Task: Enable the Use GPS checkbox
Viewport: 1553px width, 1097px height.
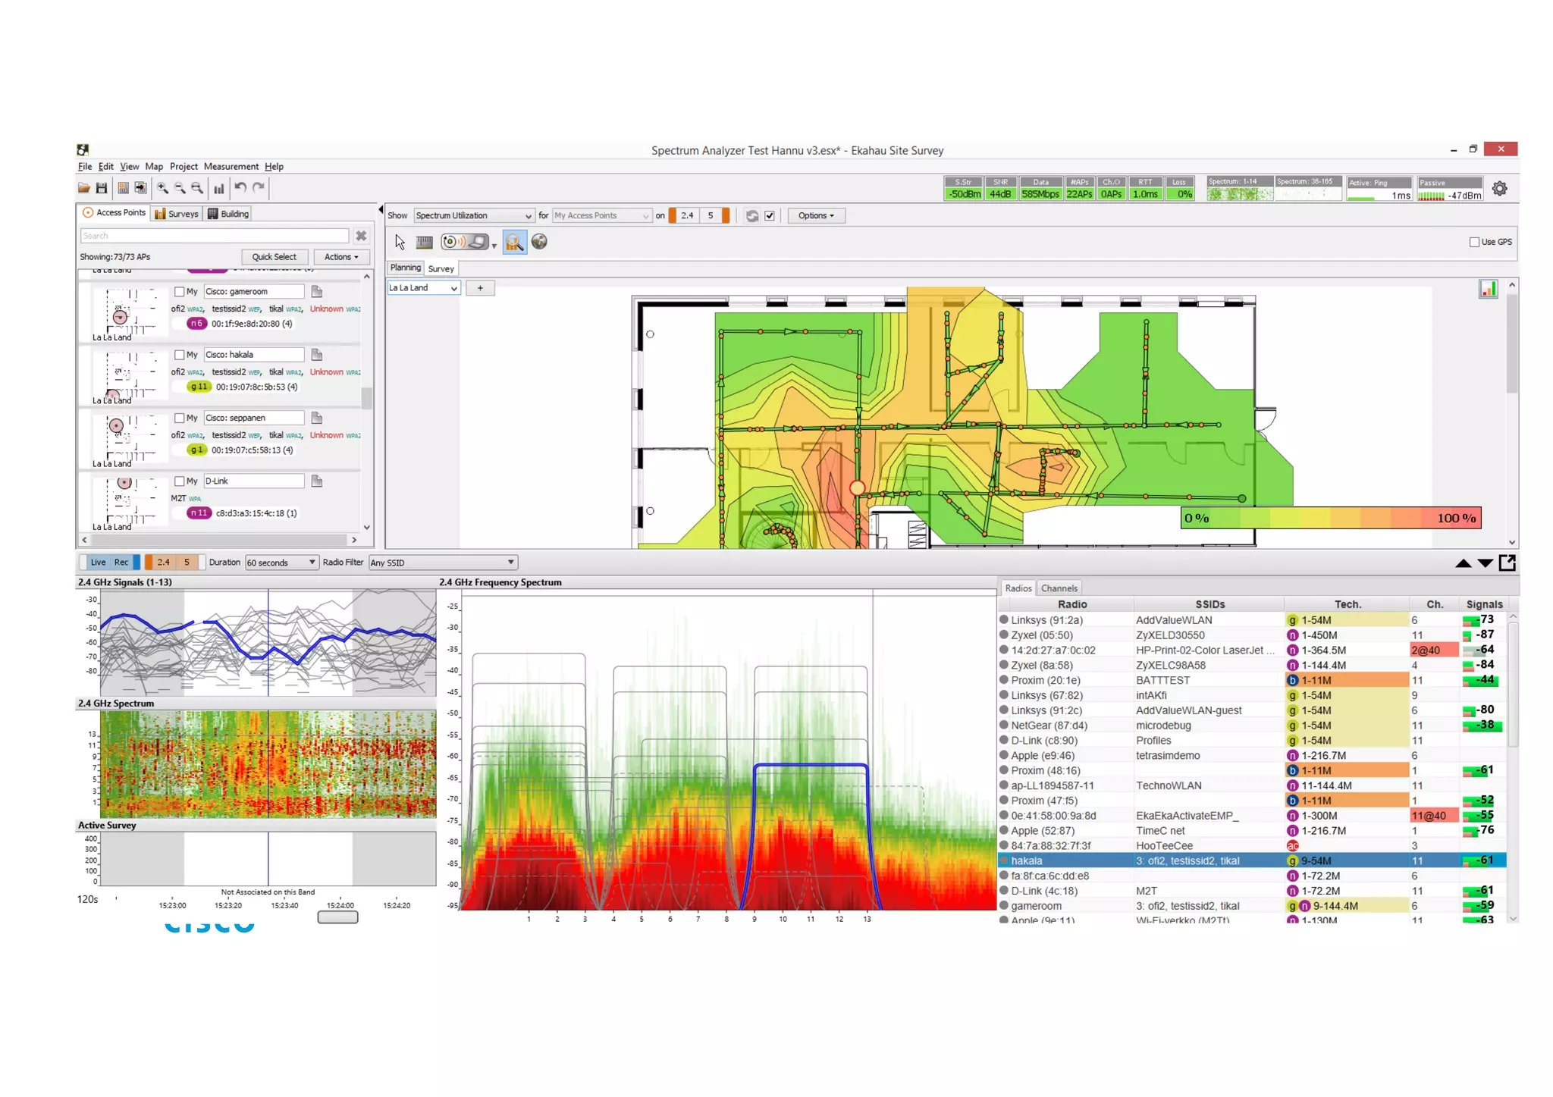Action: click(1474, 242)
